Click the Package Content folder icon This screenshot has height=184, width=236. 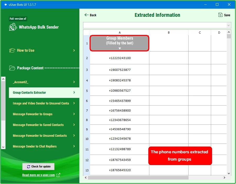(x=12, y=68)
